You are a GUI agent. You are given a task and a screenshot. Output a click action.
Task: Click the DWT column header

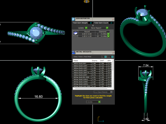click(x=103, y=61)
